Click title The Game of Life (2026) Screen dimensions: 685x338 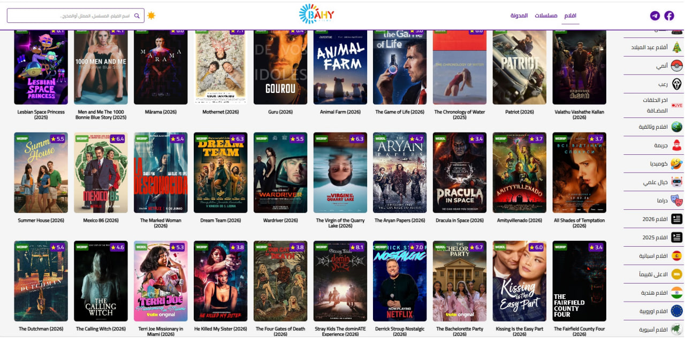point(400,112)
